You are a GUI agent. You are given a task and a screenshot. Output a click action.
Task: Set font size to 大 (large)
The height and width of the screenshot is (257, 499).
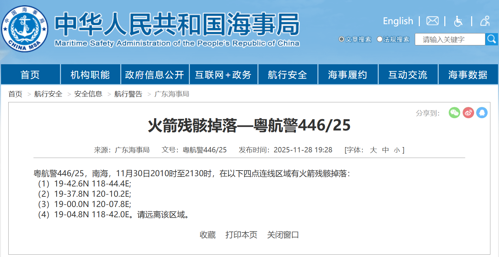(373, 150)
